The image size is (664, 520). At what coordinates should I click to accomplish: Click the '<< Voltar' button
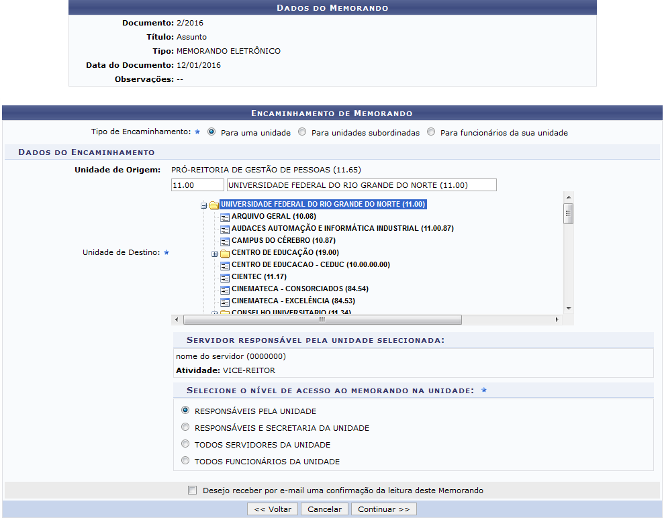(273, 509)
